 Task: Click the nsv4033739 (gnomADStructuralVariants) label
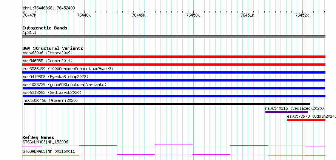click(65, 85)
